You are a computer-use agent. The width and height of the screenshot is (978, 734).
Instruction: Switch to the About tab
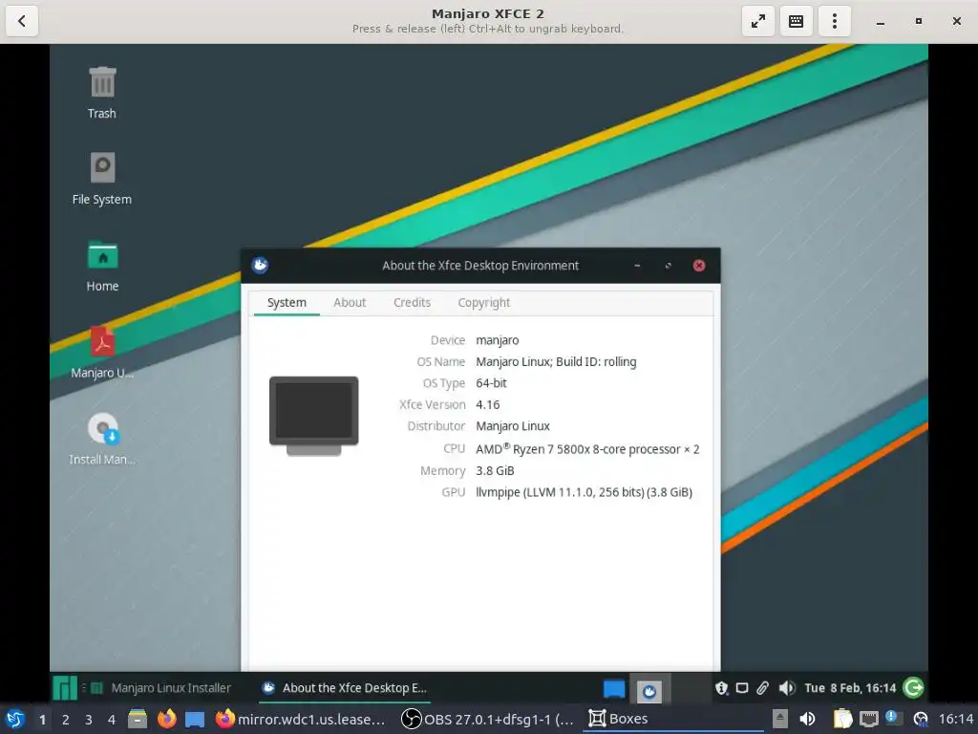(350, 303)
